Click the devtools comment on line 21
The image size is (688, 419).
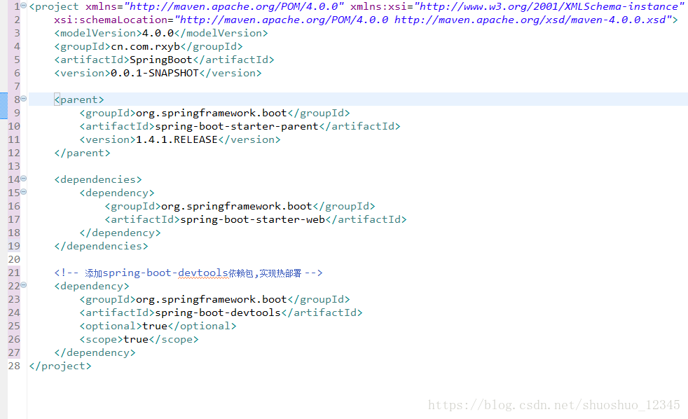pyautogui.click(x=188, y=273)
